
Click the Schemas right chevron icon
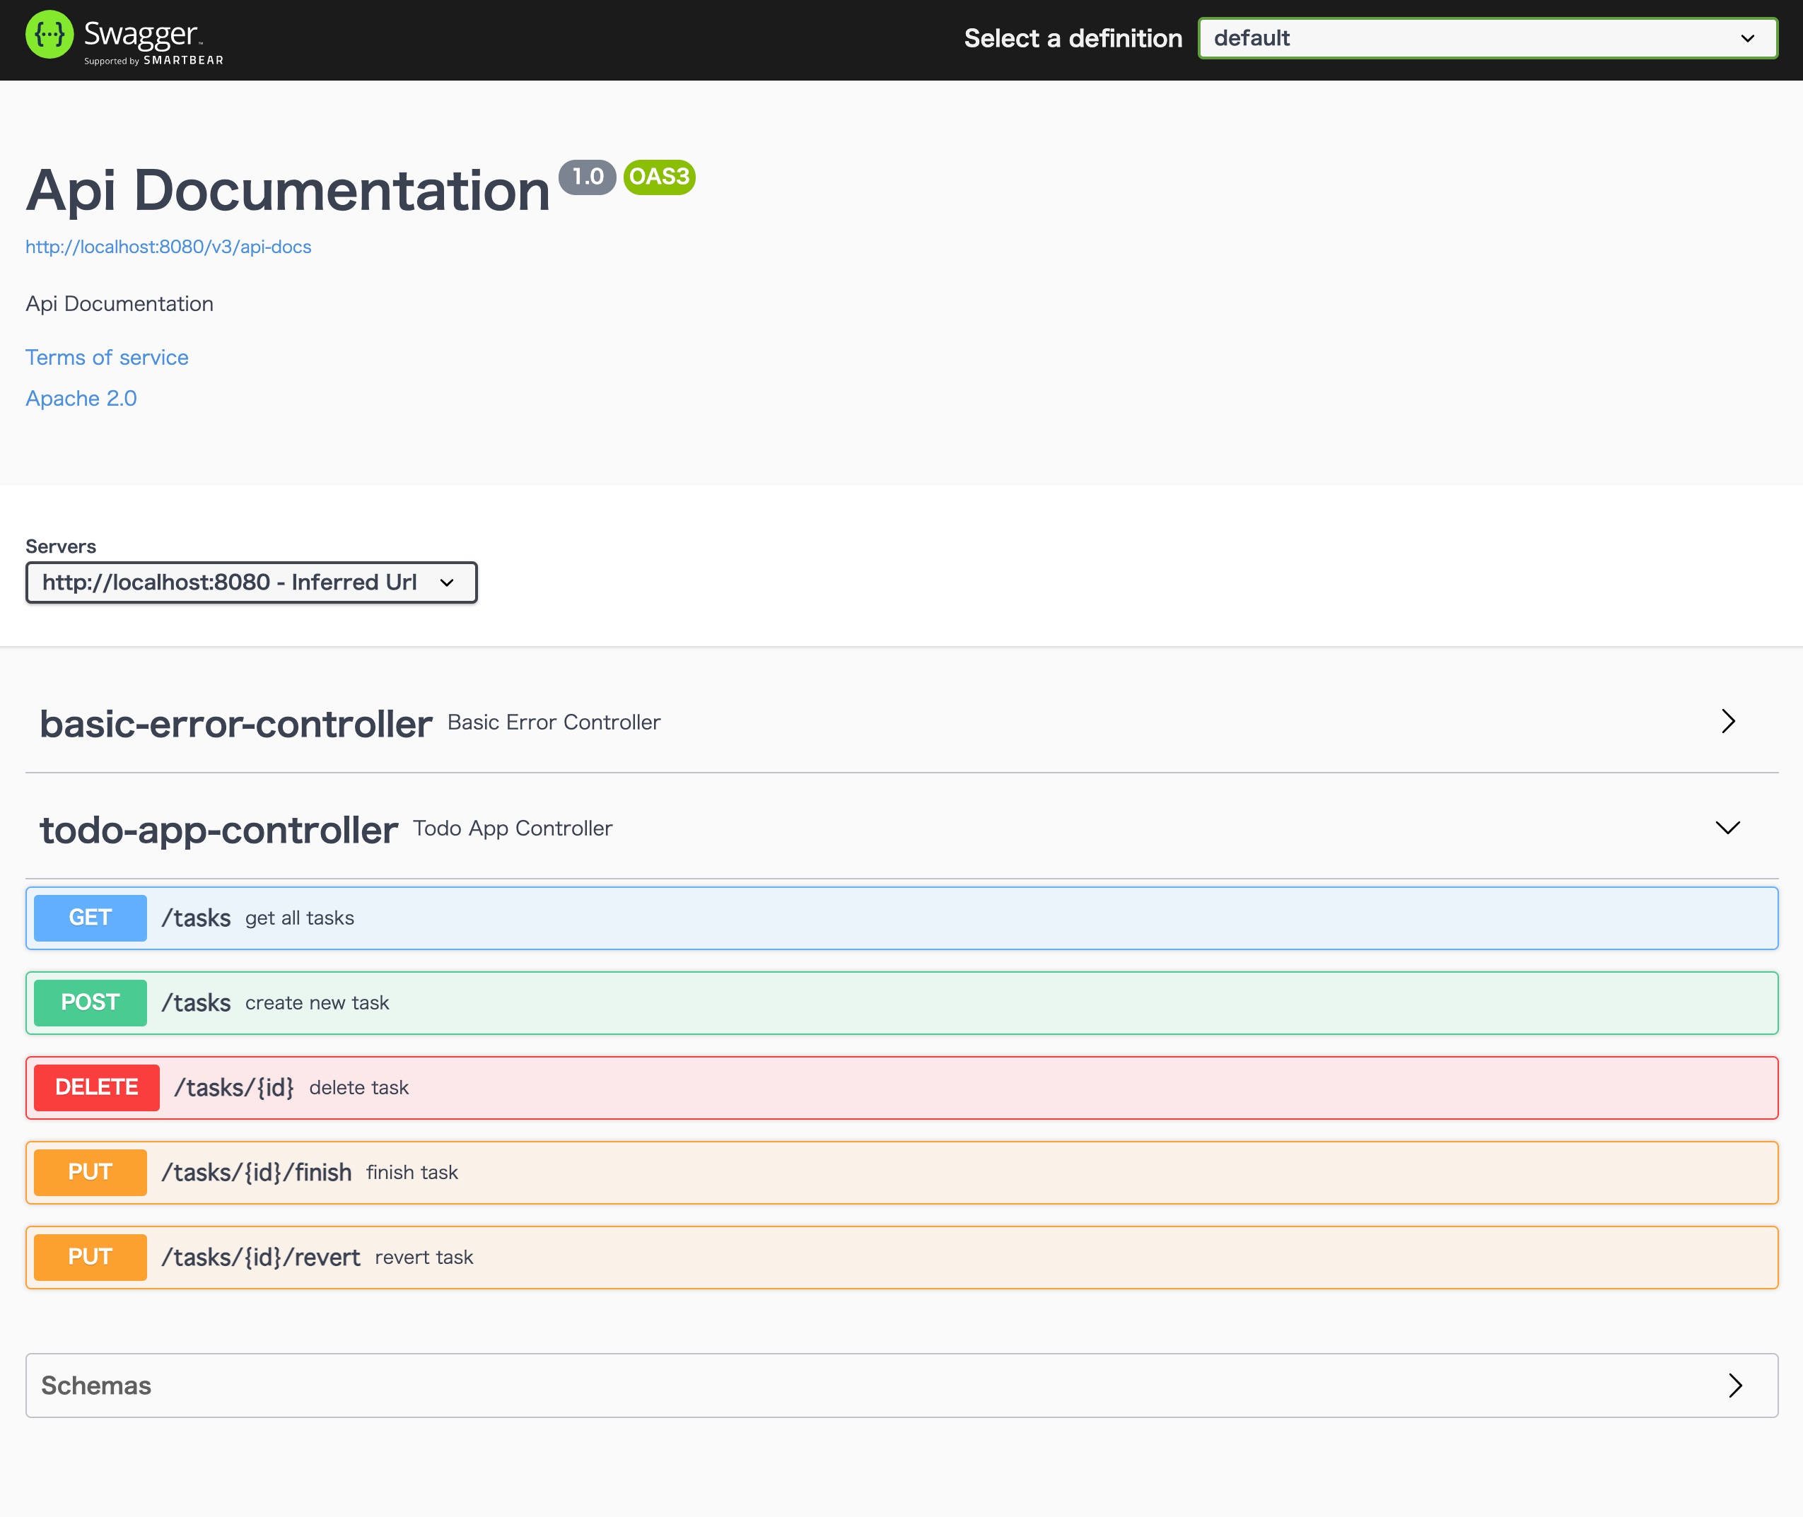point(1735,1386)
